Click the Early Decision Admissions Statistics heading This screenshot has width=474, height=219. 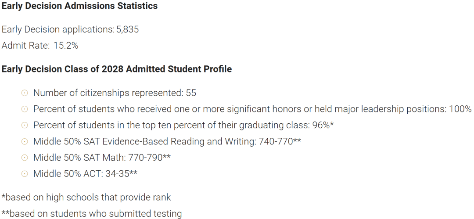[x=79, y=6]
